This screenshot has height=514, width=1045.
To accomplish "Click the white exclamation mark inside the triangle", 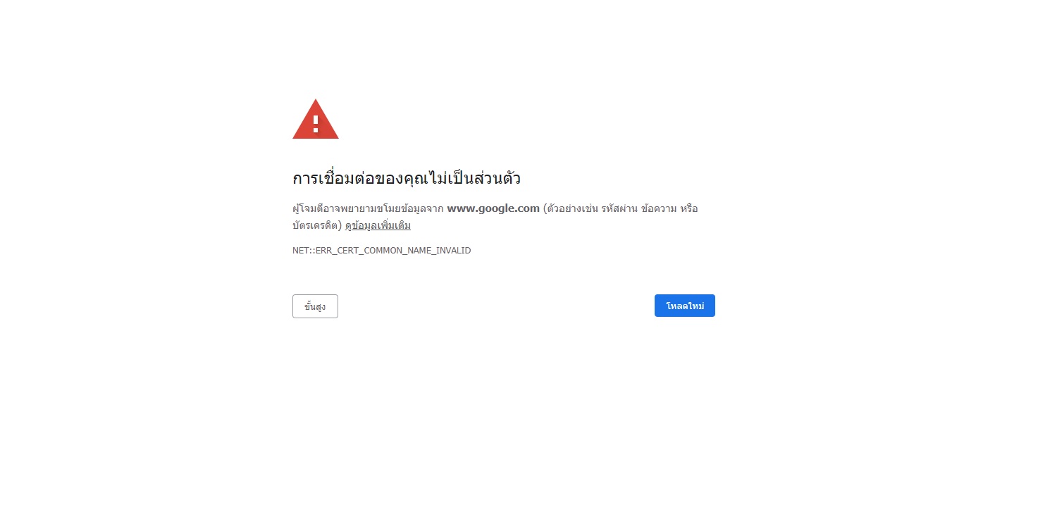I will point(316,125).
